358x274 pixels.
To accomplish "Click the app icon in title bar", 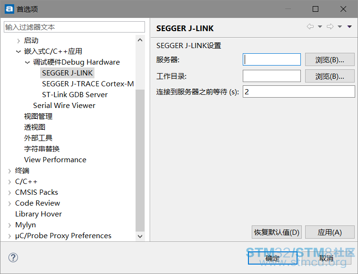I will (9, 9).
